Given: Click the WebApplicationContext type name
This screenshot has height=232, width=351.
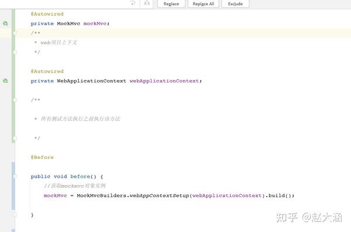Looking at the screenshot, I should click(92, 81).
